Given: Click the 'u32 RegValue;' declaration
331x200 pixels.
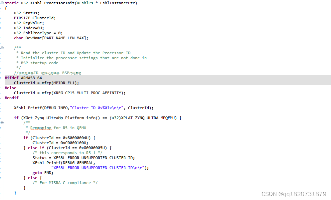Looking at the screenshot, I should tap(29, 23).
